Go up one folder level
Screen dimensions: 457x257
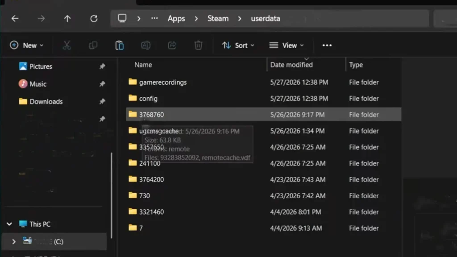67,19
